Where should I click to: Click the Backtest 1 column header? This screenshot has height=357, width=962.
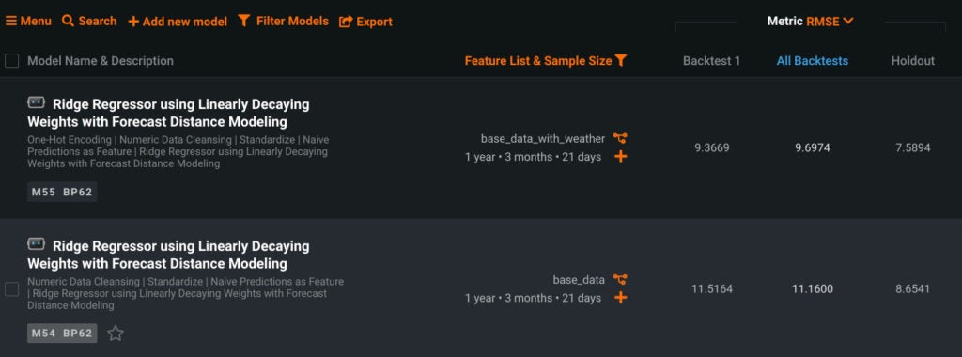click(x=712, y=61)
